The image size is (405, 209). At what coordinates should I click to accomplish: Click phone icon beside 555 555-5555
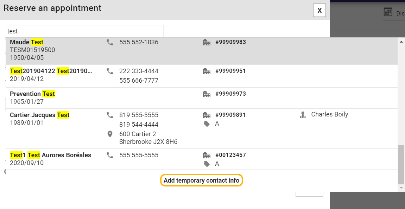coord(110,155)
